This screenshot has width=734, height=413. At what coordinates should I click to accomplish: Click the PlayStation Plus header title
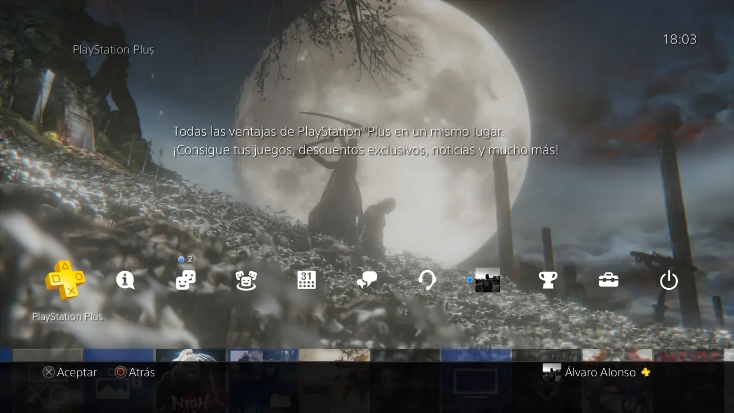coord(113,50)
